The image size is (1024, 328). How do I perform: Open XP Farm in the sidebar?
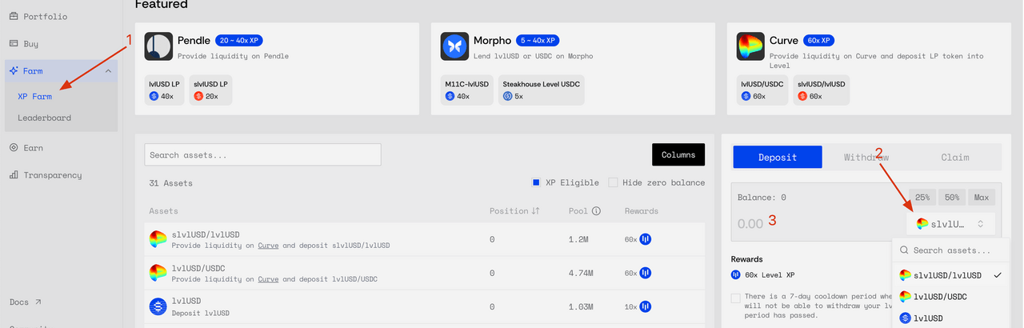35,96
